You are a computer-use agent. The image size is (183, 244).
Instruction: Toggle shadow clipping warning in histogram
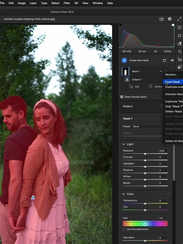tap(121, 25)
